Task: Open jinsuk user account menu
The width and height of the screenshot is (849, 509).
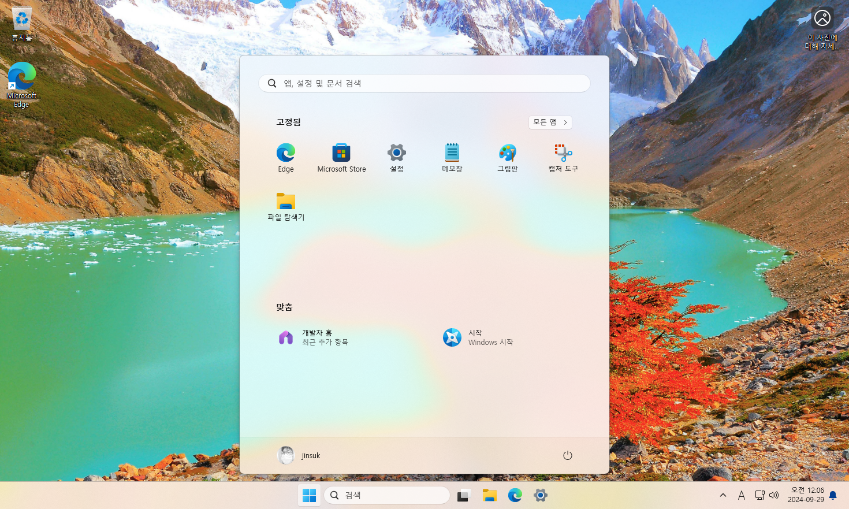Action: click(x=299, y=455)
